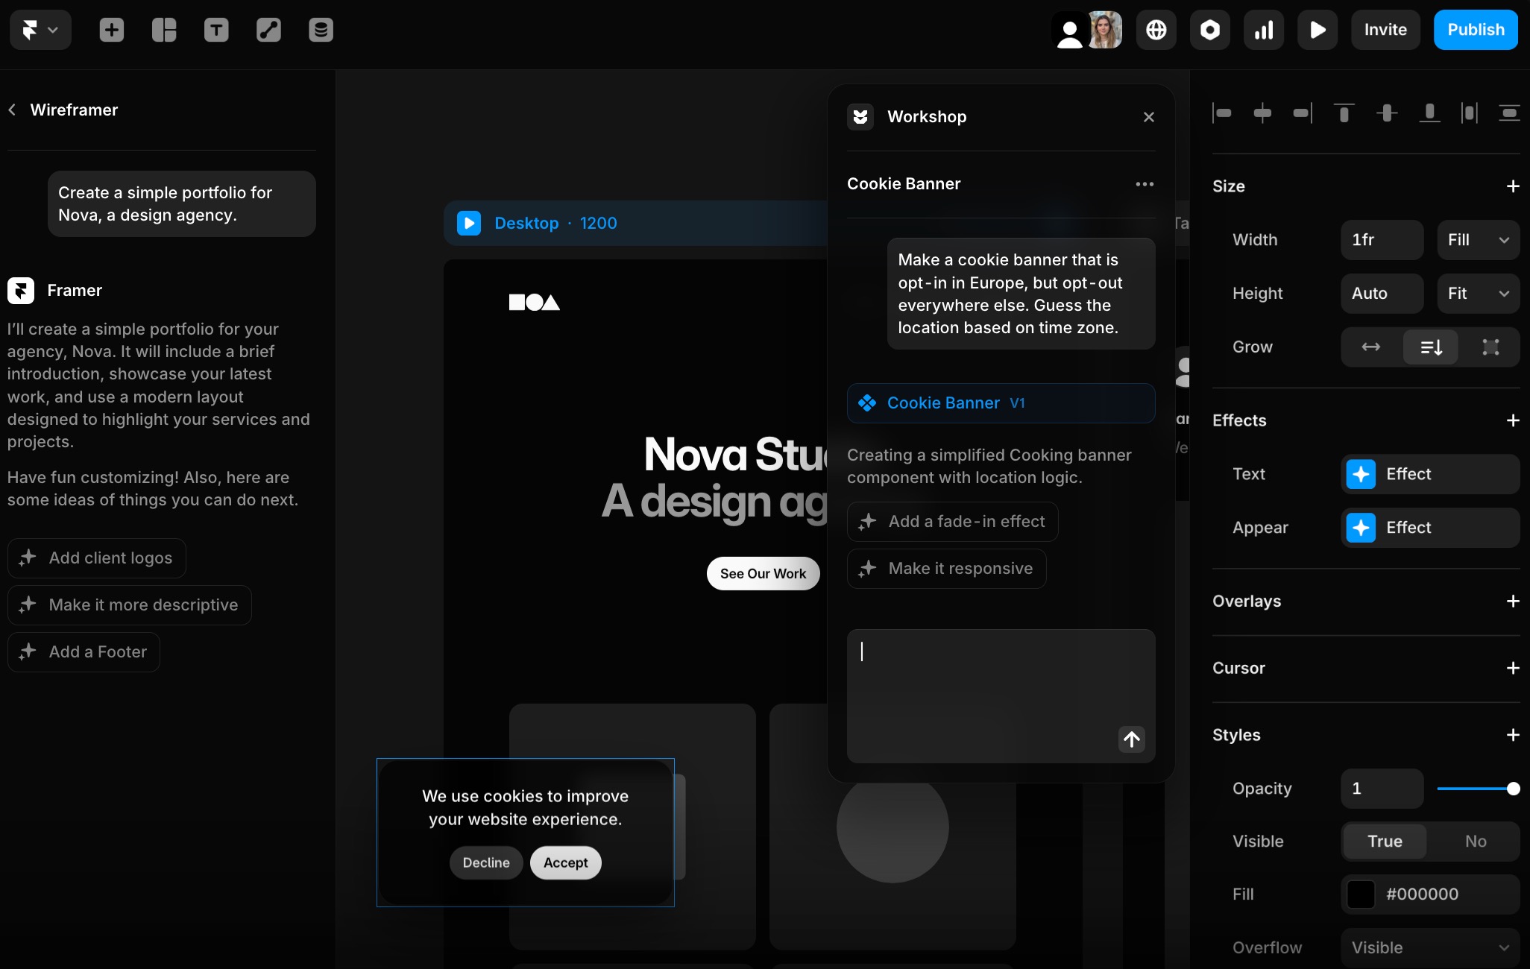Open the site settings hexagon icon
Image resolution: width=1530 pixels, height=969 pixels.
coord(1210,30)
